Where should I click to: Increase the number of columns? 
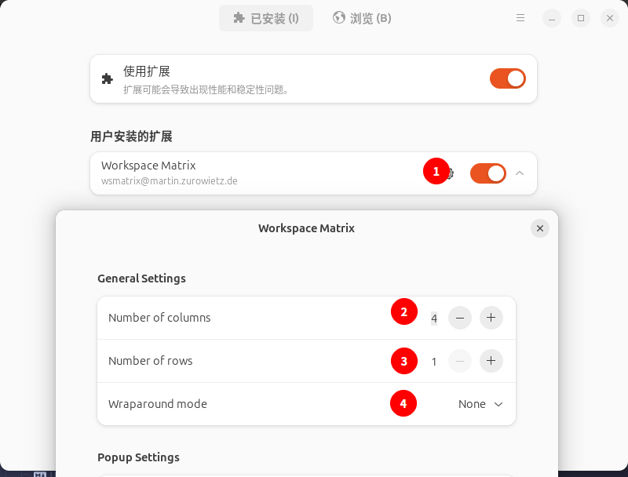click(491, 318)
